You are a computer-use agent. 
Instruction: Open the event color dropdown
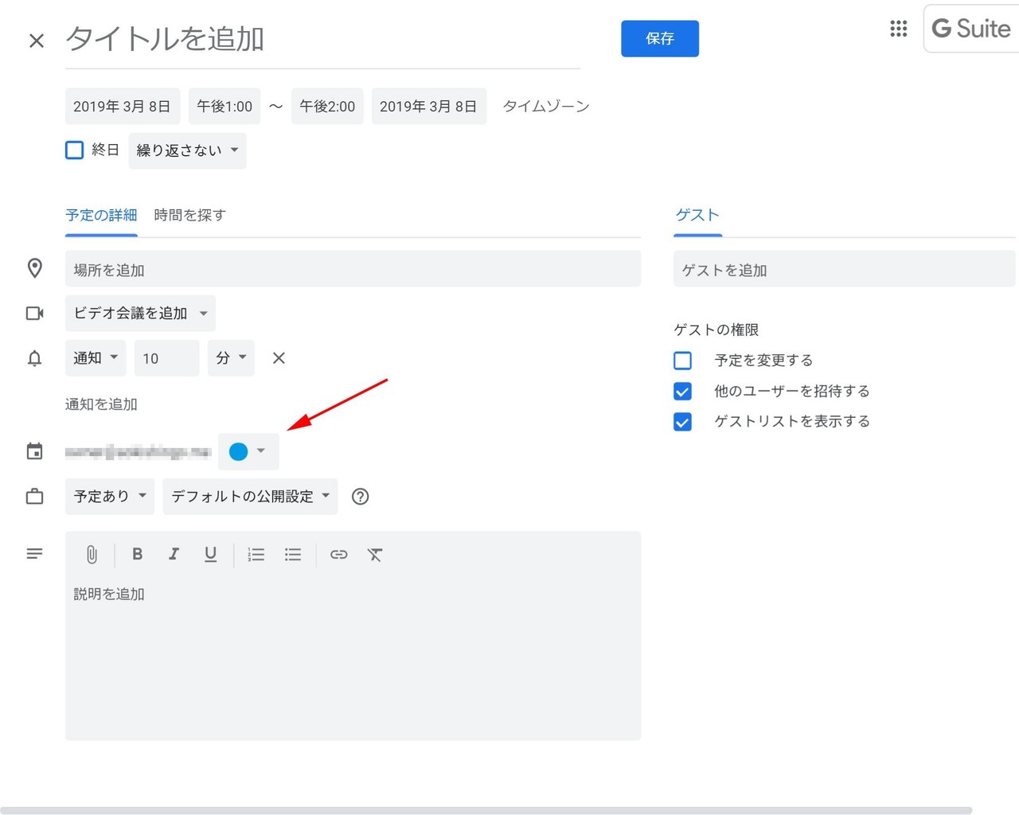(248, 451)
